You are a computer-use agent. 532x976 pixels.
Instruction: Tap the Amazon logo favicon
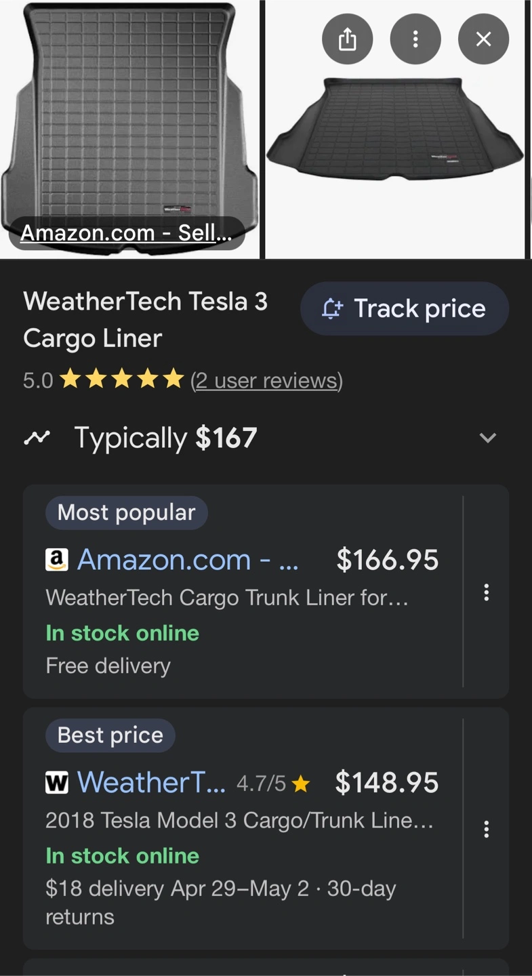[x=57, y=560]
